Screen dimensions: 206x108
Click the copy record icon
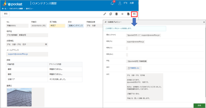click(111, 14)
